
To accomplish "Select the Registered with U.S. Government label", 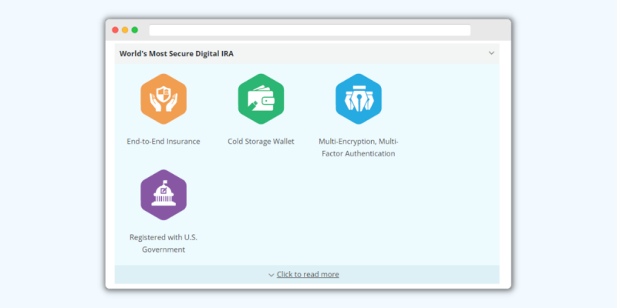I will (x=164, y=243).
